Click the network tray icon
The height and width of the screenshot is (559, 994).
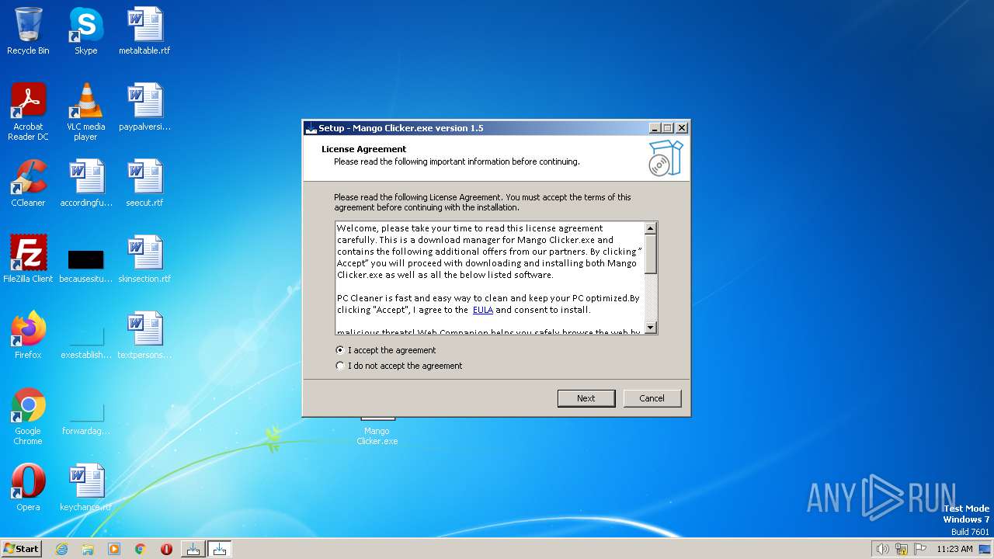coord(902,549)
